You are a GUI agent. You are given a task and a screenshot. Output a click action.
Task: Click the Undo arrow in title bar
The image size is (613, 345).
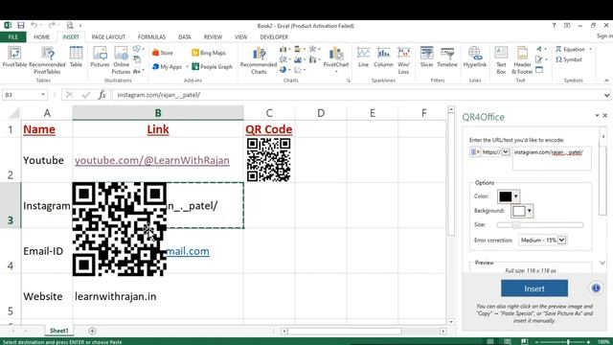(34, 26)
